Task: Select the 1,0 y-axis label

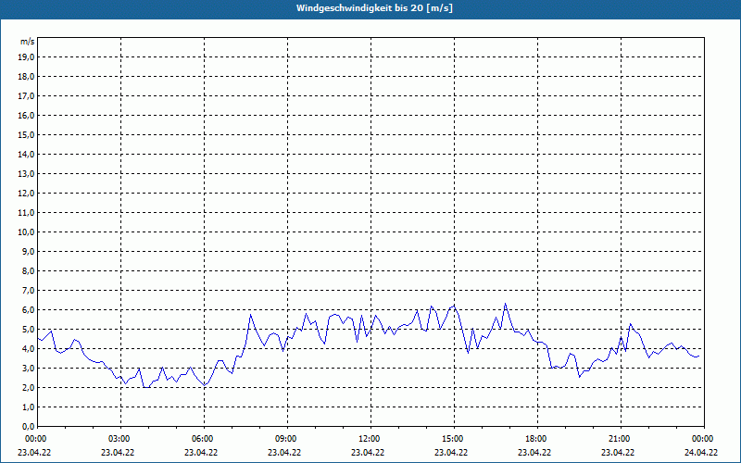Action: pyautogui.click(x=29, y=407)
